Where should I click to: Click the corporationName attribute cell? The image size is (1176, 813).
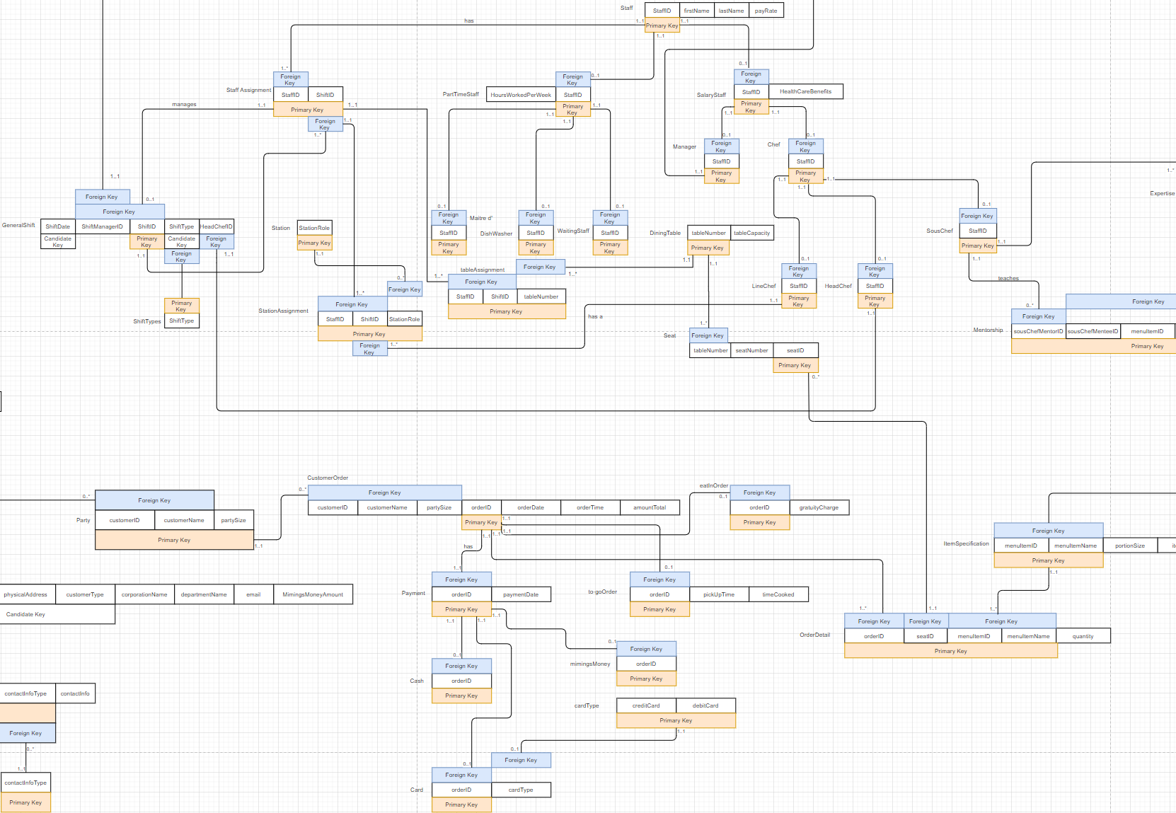(144, 594)
